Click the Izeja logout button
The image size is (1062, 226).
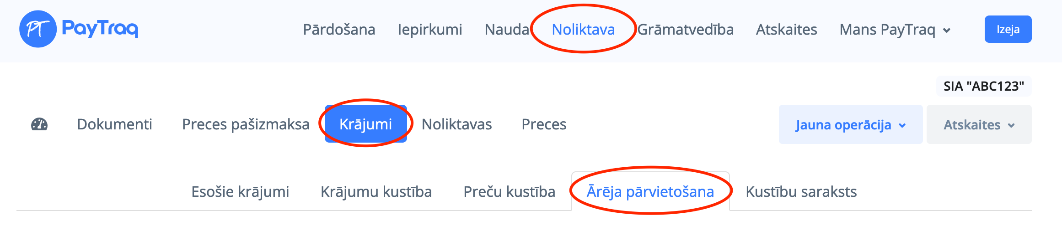[x=1008, y=30]
